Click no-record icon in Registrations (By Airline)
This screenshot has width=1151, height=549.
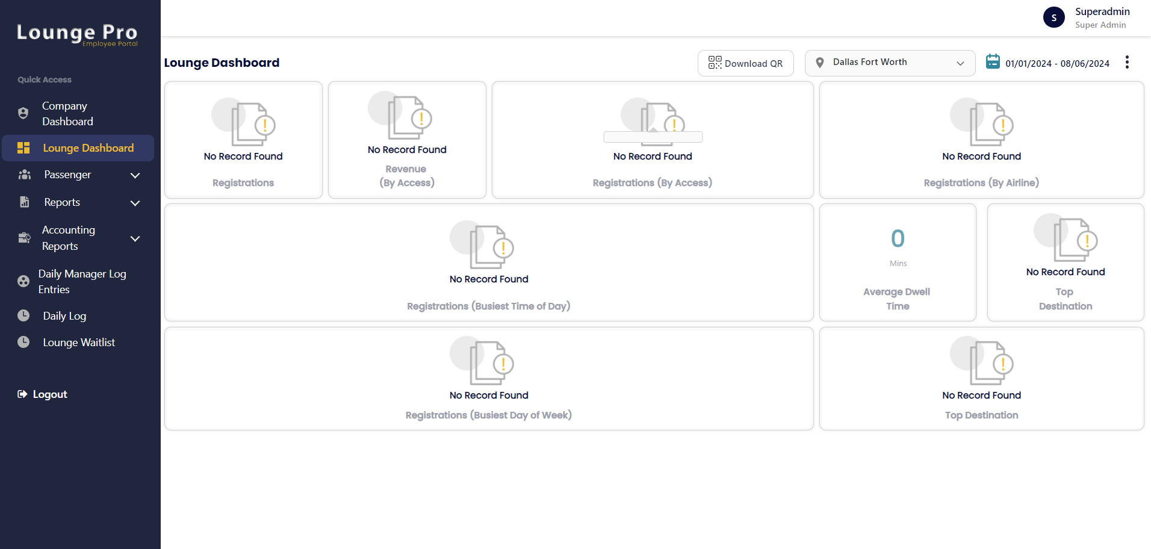pyautogui.click(x=982, y=122)
